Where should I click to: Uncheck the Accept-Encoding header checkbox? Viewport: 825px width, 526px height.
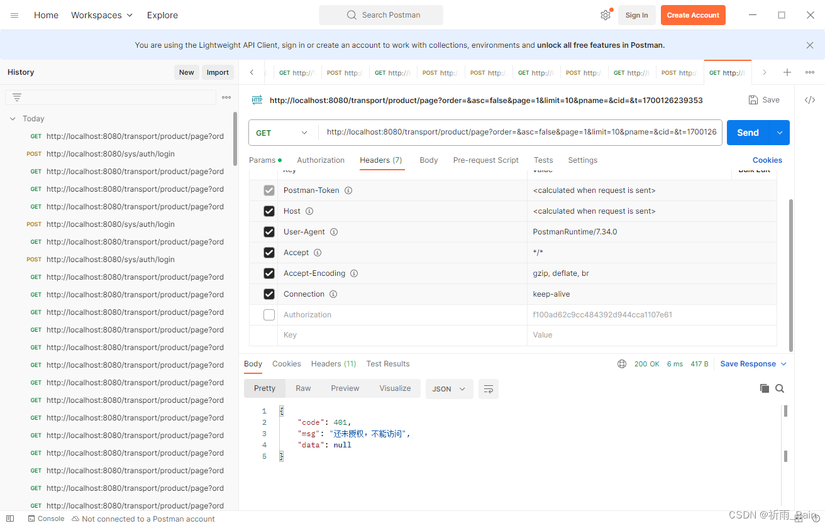tap(269, 273)
